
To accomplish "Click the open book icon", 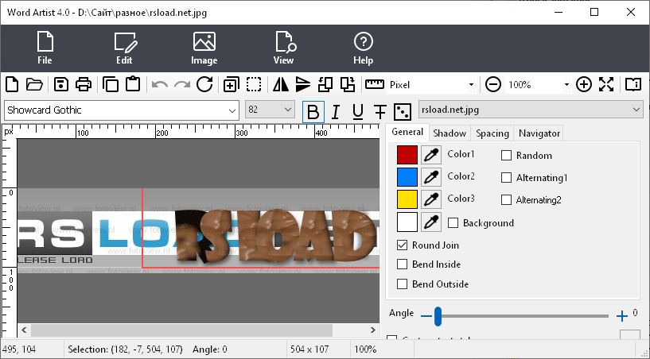I will [633, 84].
